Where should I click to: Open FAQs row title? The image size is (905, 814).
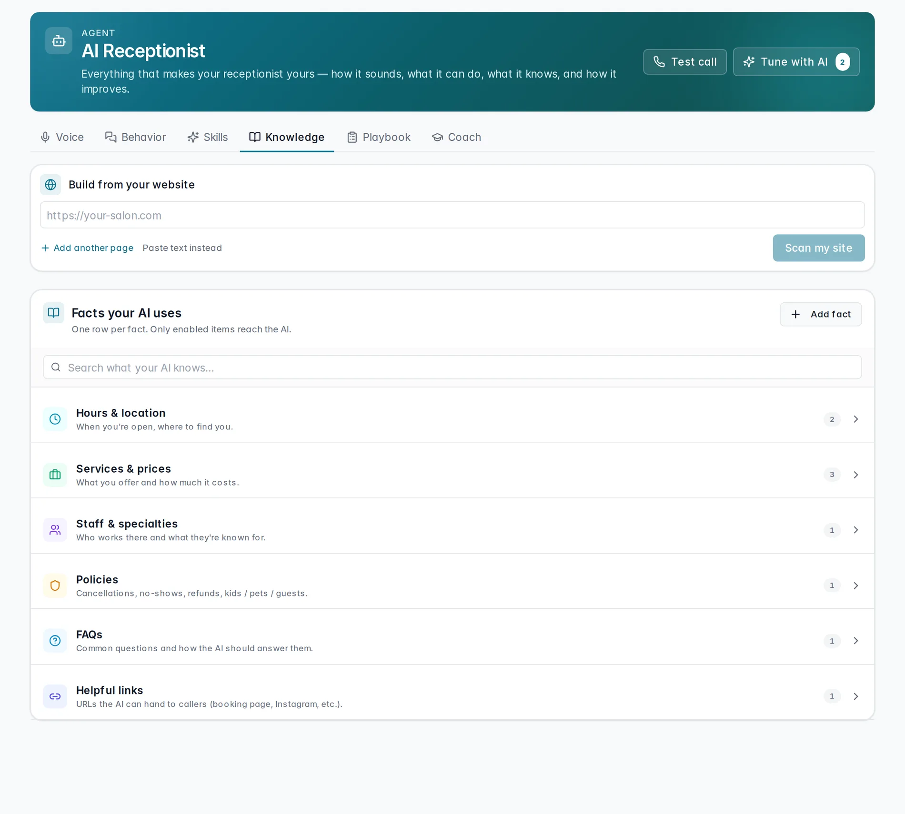[89, 635]
